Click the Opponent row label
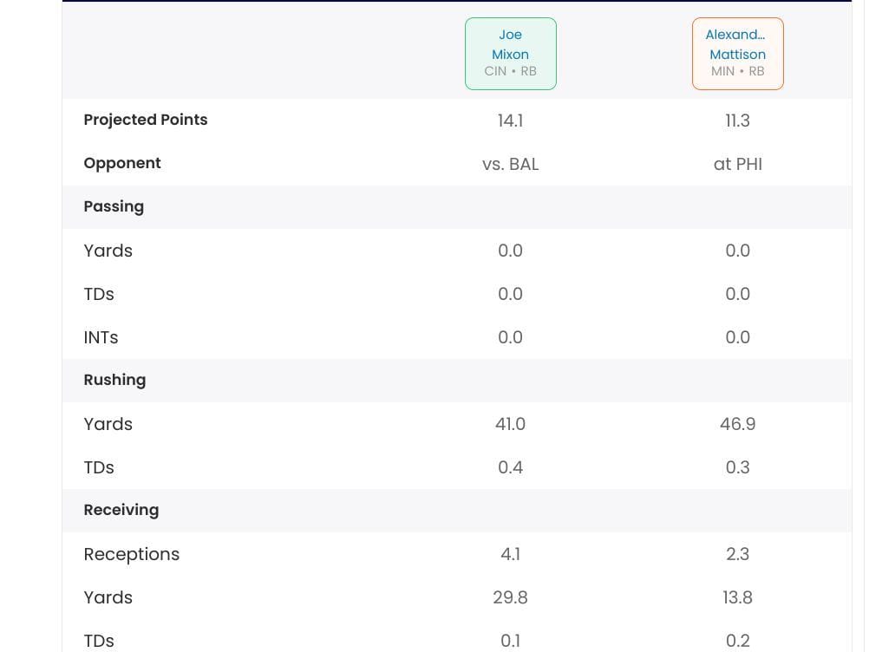Viewport: 869px width, 652px height. [122, 163]
